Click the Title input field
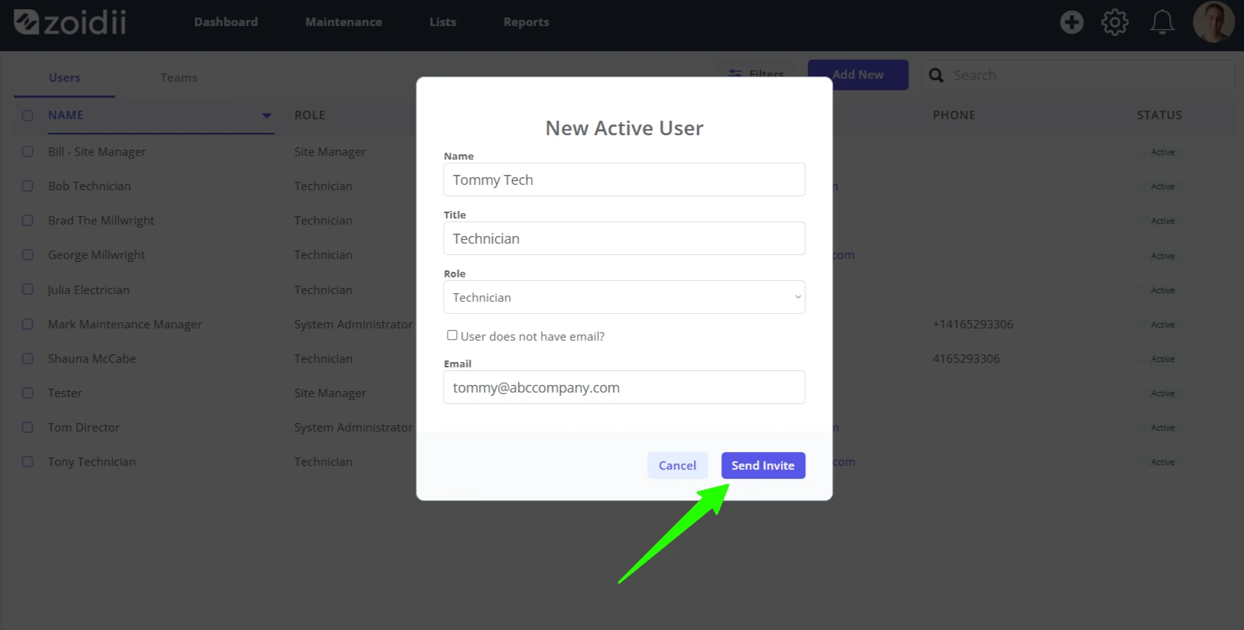The image size is (1244, 630). pos(624,238)
